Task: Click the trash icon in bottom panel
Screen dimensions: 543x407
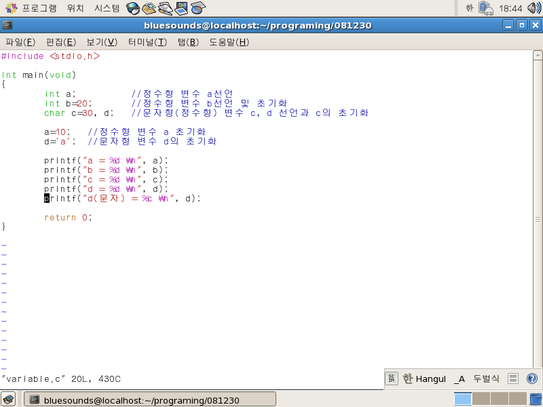Action: point(536,400)
